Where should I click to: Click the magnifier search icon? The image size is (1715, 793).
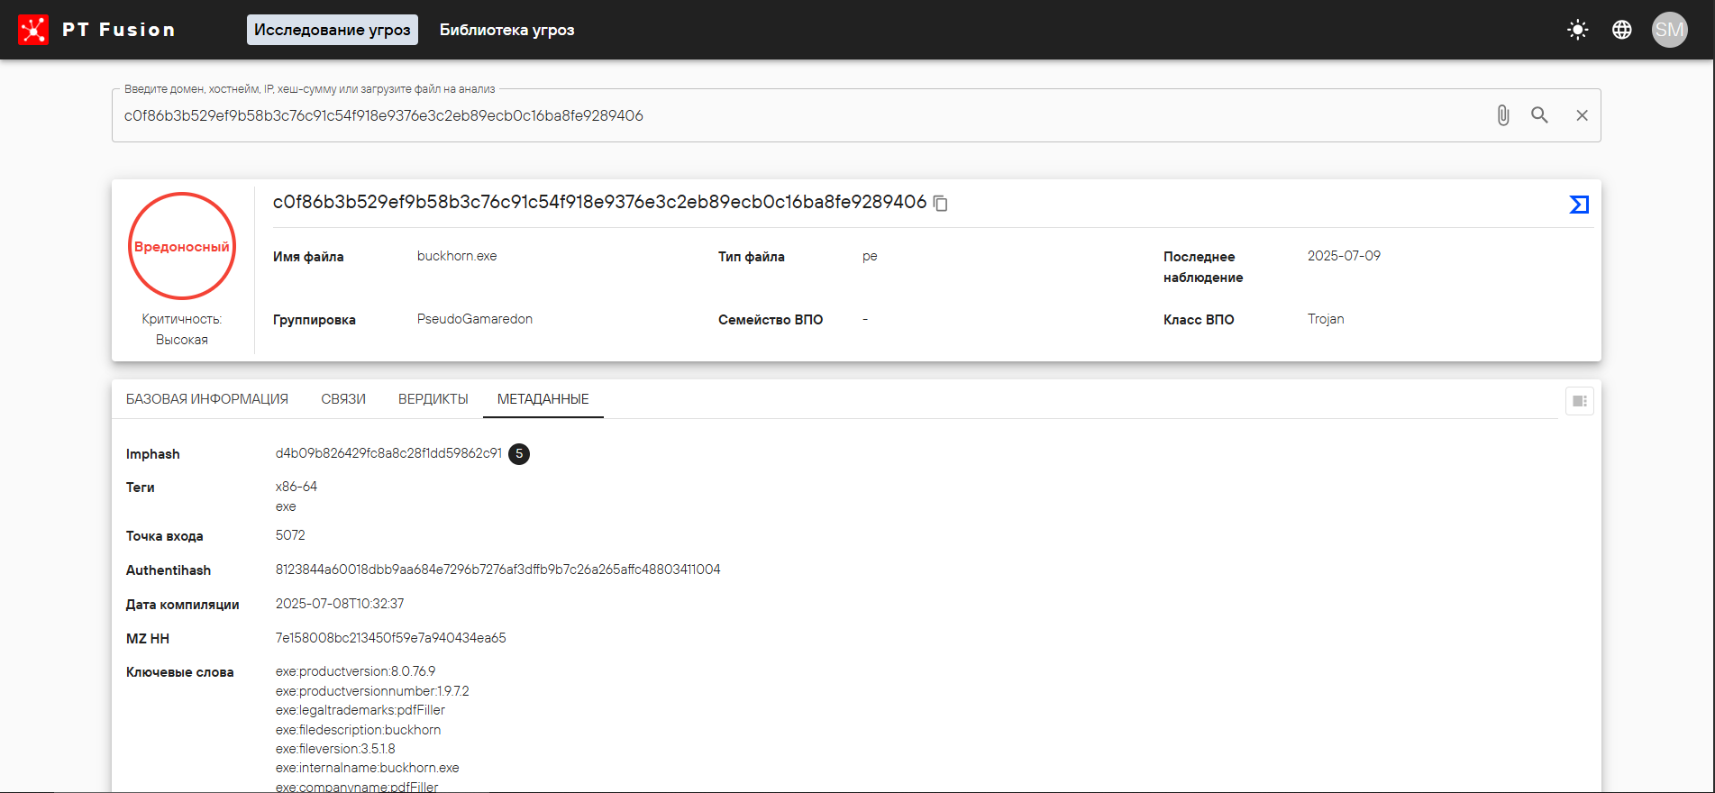1539,115
